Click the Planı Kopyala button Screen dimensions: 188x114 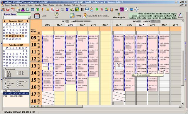119,16
